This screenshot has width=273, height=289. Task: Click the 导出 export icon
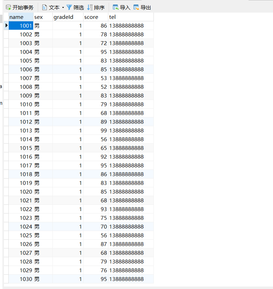[136, 8]
